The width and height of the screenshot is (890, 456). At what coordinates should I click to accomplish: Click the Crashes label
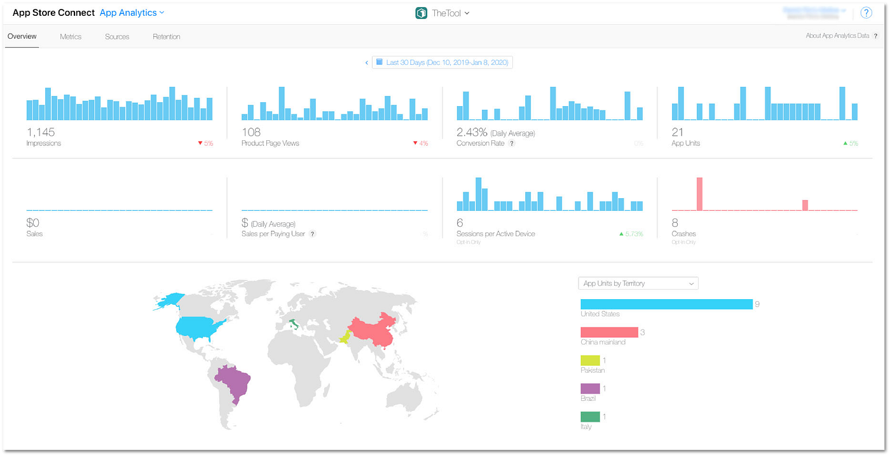684,234
